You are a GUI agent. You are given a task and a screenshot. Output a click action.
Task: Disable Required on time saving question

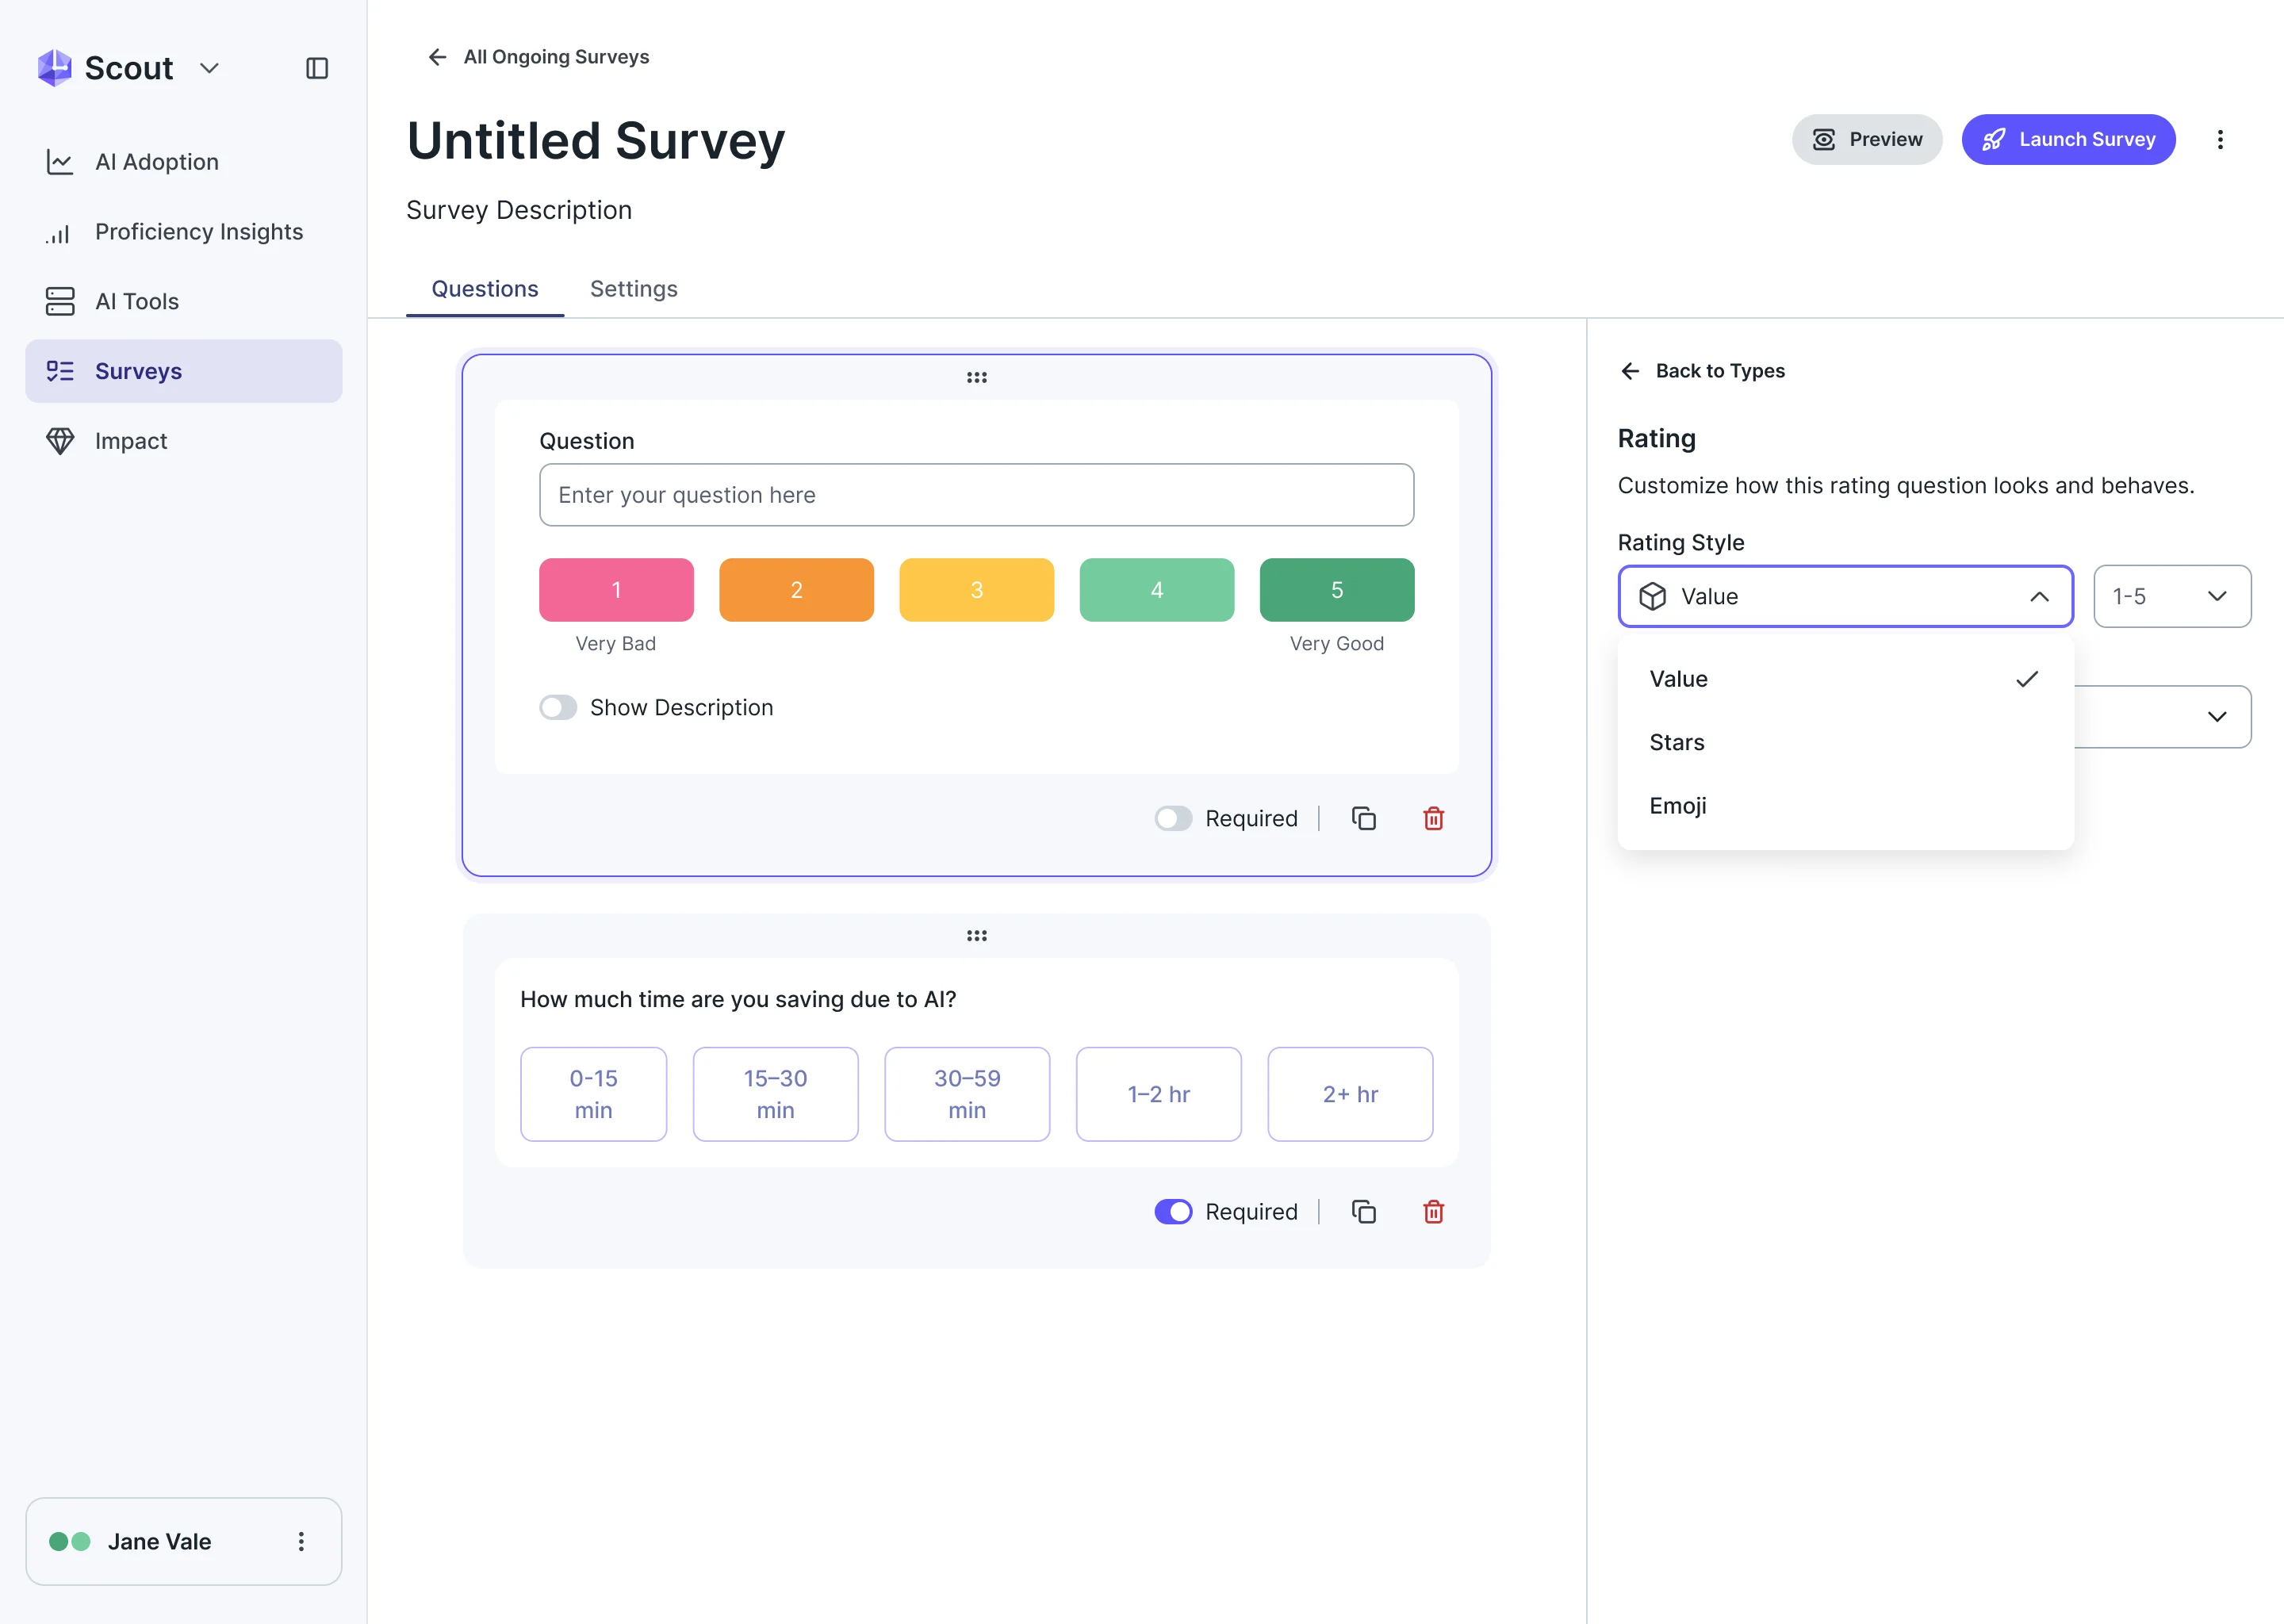[1173, 1212]
